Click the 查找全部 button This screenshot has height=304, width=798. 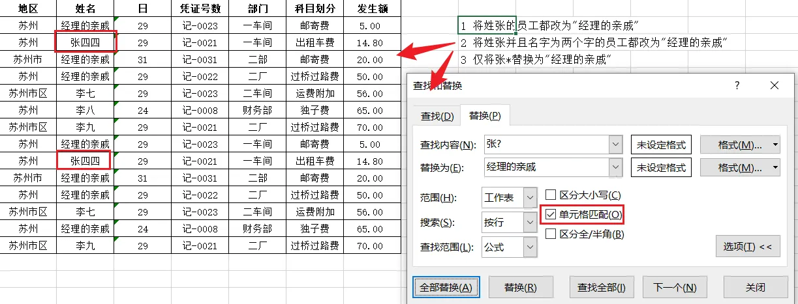pos(601,287)
